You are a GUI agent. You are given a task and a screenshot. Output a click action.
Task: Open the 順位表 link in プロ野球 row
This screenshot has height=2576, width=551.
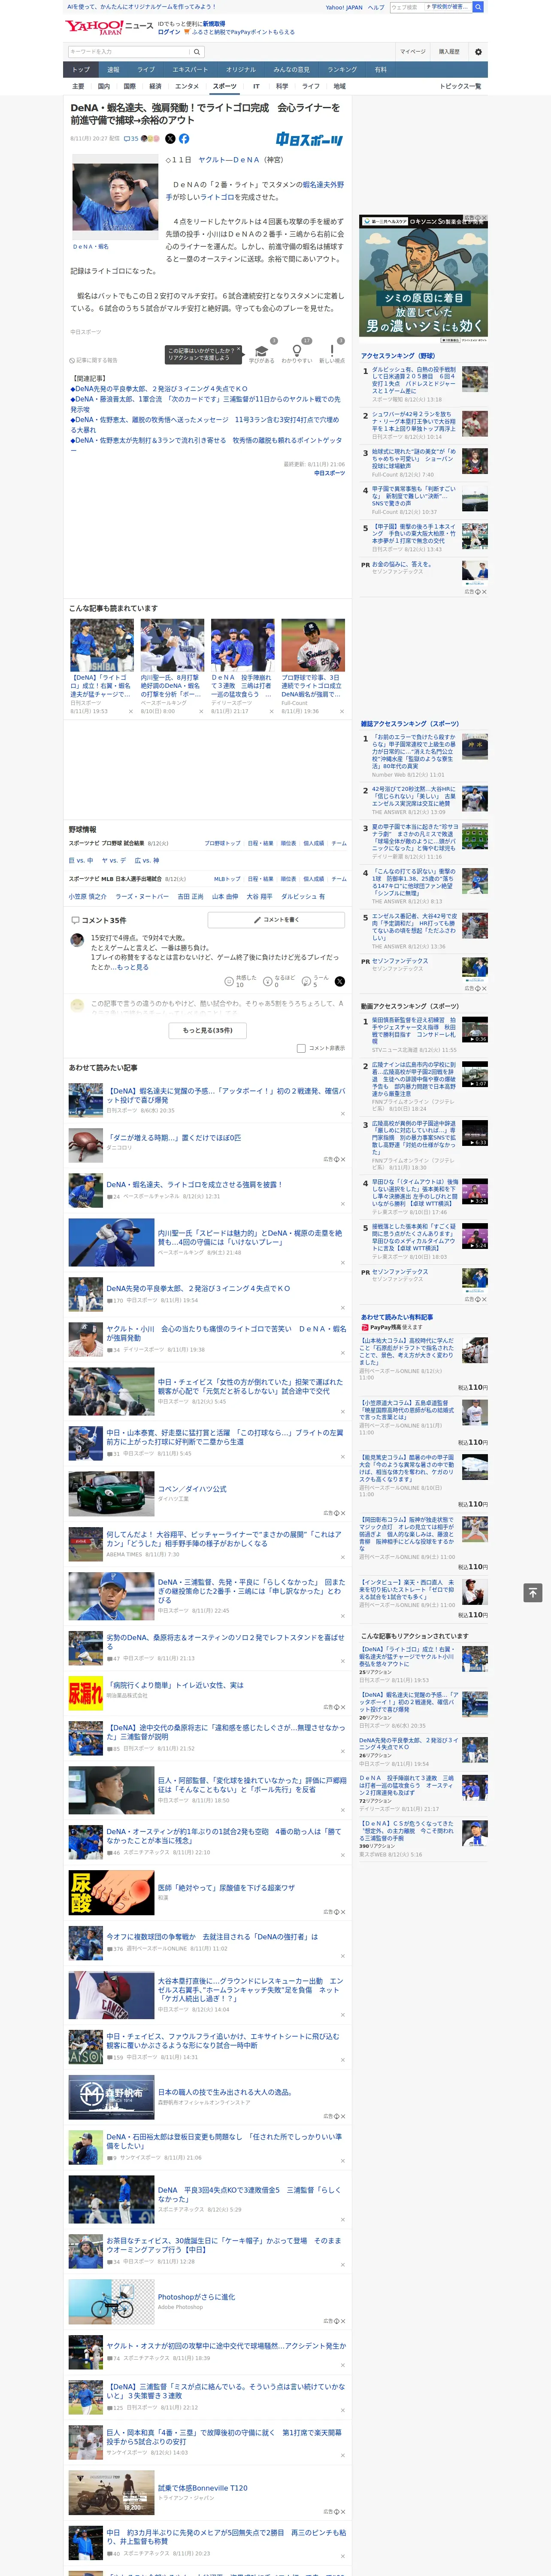[288, 843]
